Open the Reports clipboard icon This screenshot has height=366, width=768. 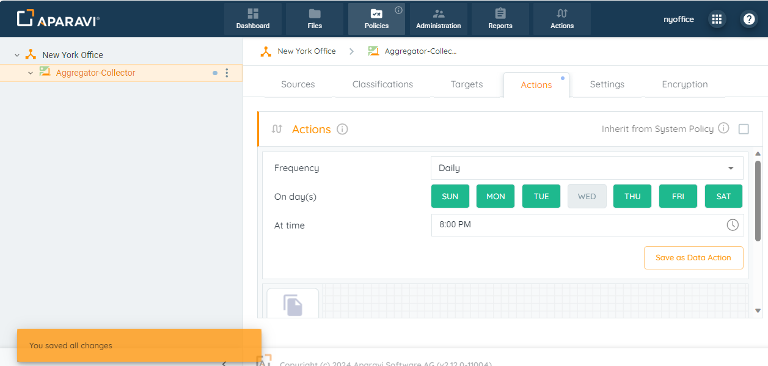tap(500, 14)
